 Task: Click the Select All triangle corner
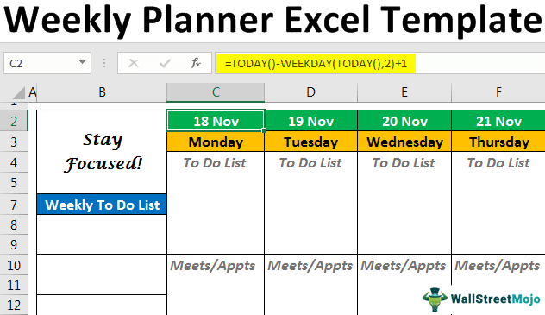[x=18, y=92]
